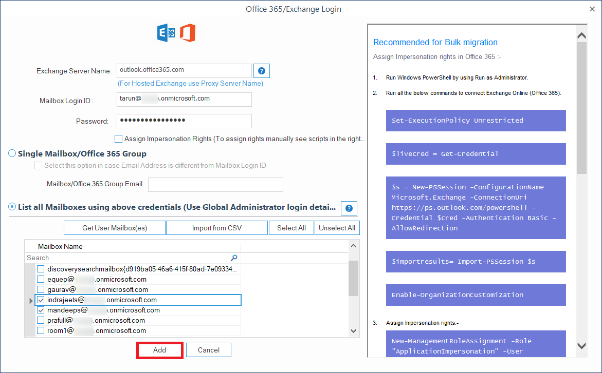Screen dimensions: 602x373
Task: Click Enable-OrganizationCustomization command block
Action: tap(476, 295)
